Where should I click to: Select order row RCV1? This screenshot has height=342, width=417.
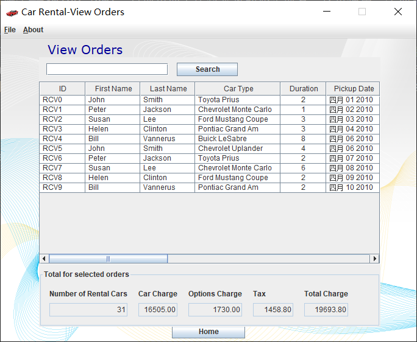point(209,110)
